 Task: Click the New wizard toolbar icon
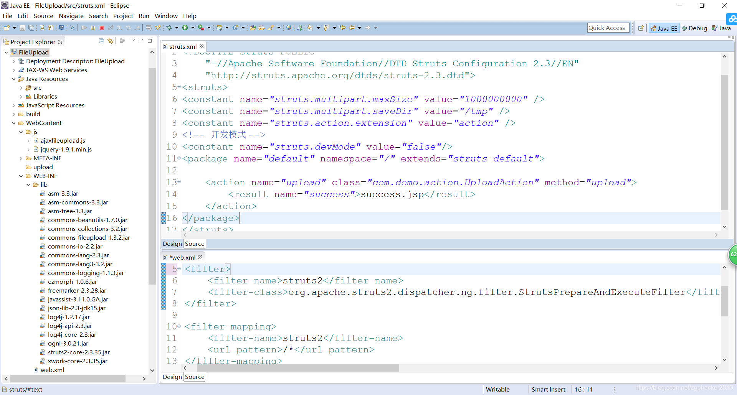7,28
